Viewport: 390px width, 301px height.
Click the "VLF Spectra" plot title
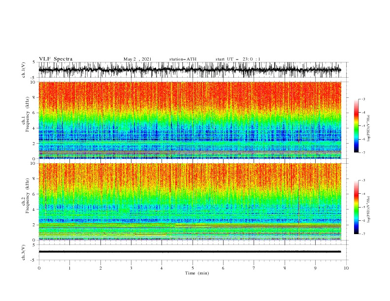coord(56,59)
